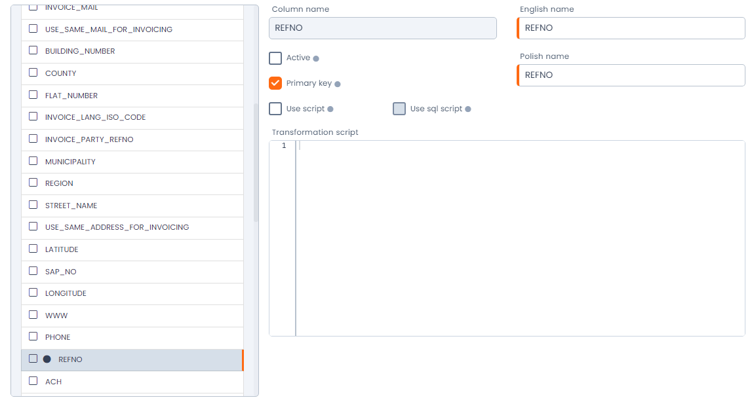Tick the LATITUDE column checkbox

click(x=33, y=249)
